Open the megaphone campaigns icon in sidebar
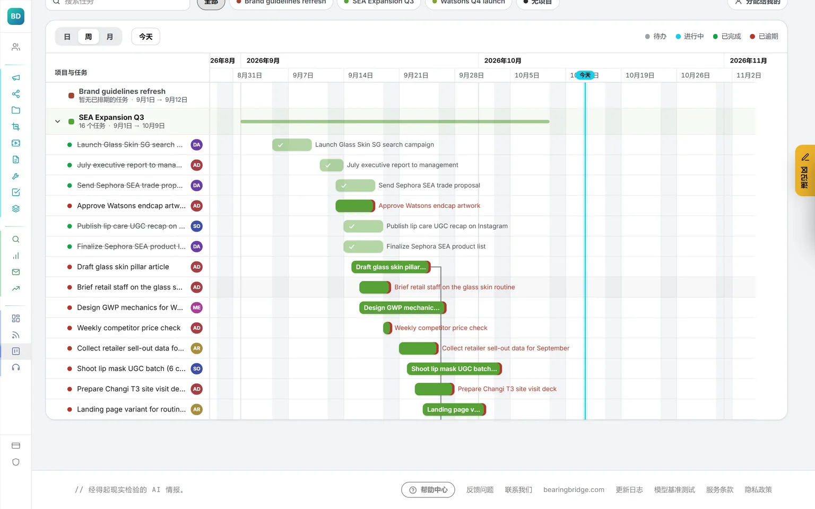815x509 pixels. pyautogui.click(x=16, y=77)
